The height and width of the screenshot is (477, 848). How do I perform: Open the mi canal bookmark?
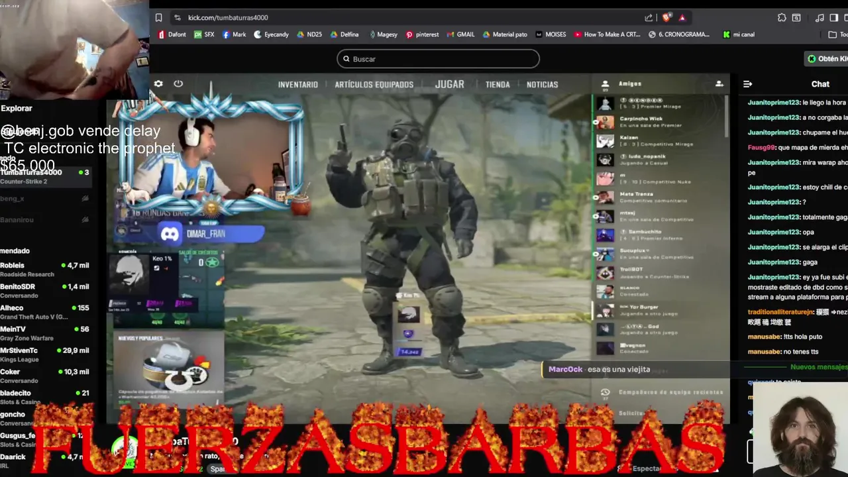tap(739, 34)
